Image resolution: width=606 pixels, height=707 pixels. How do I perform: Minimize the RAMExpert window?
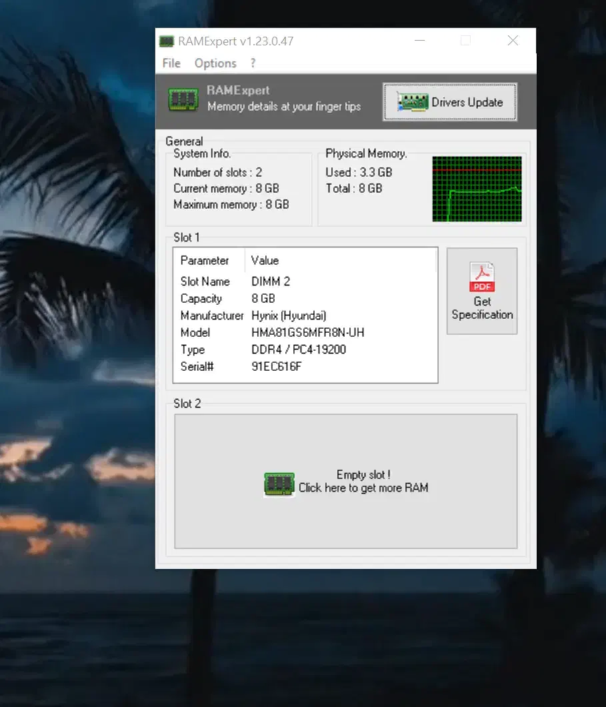[x=420, y=41]
